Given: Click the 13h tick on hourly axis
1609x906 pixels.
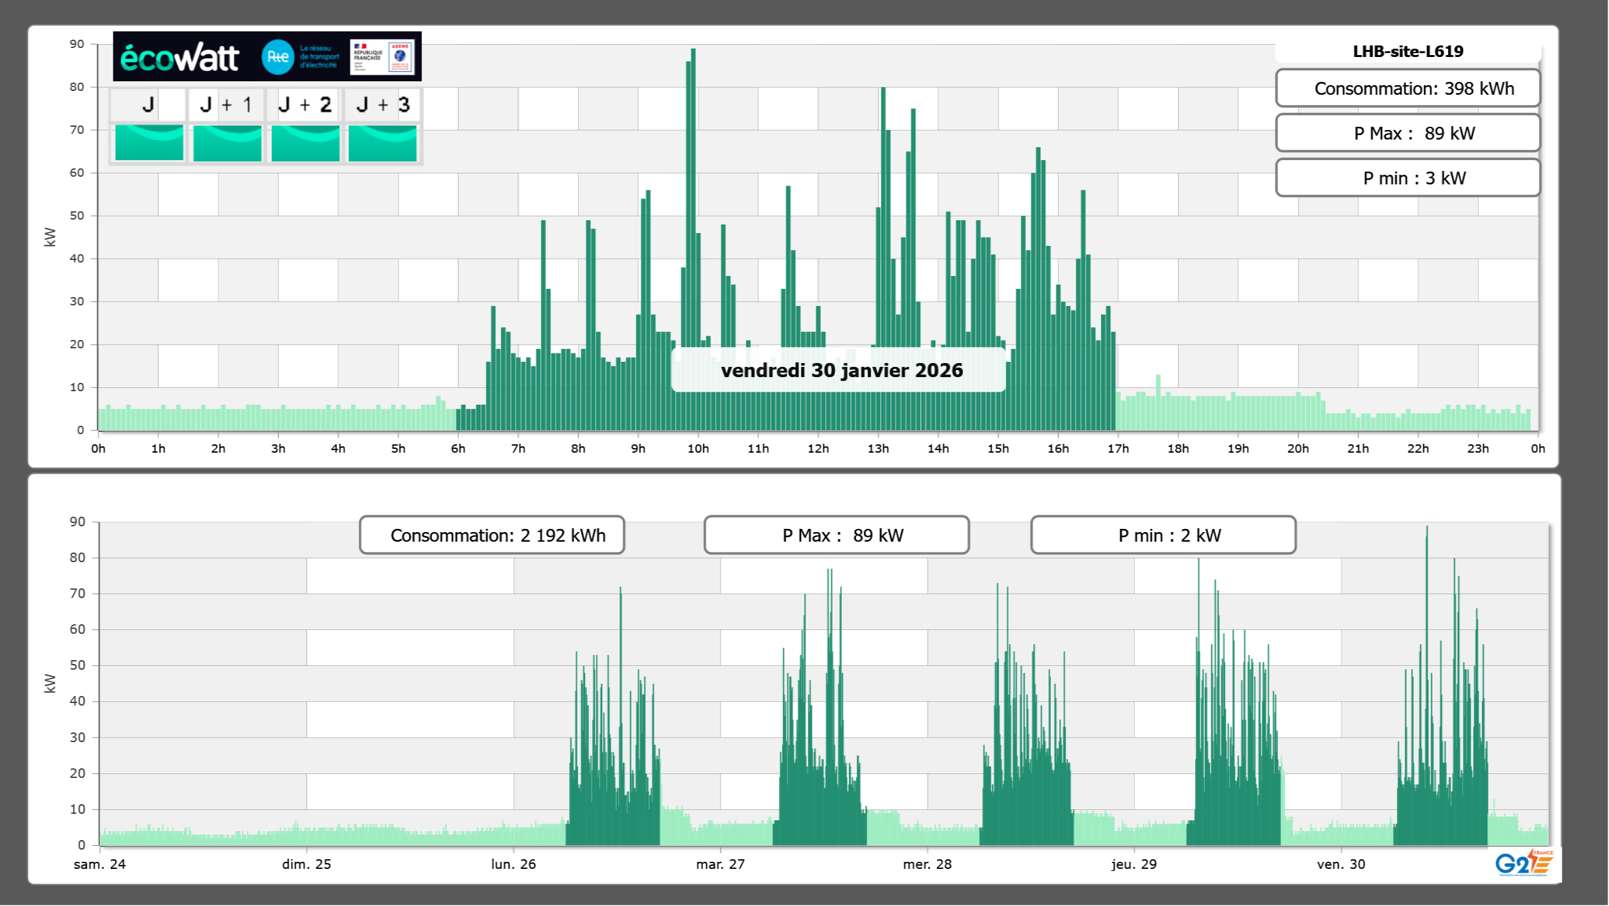Looking at the screenshot, I should tap(878, 449).
